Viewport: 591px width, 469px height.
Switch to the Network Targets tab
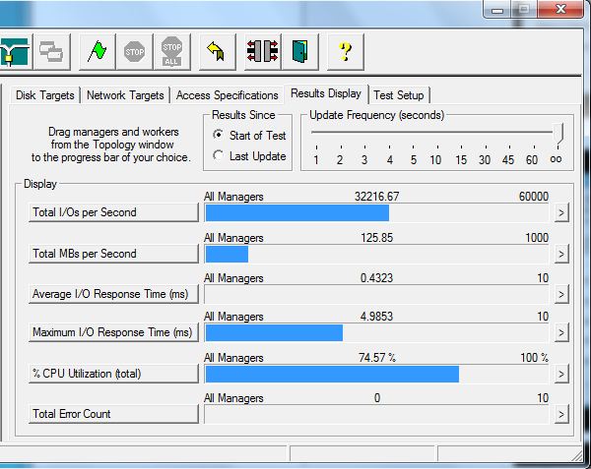click(125, 95)
